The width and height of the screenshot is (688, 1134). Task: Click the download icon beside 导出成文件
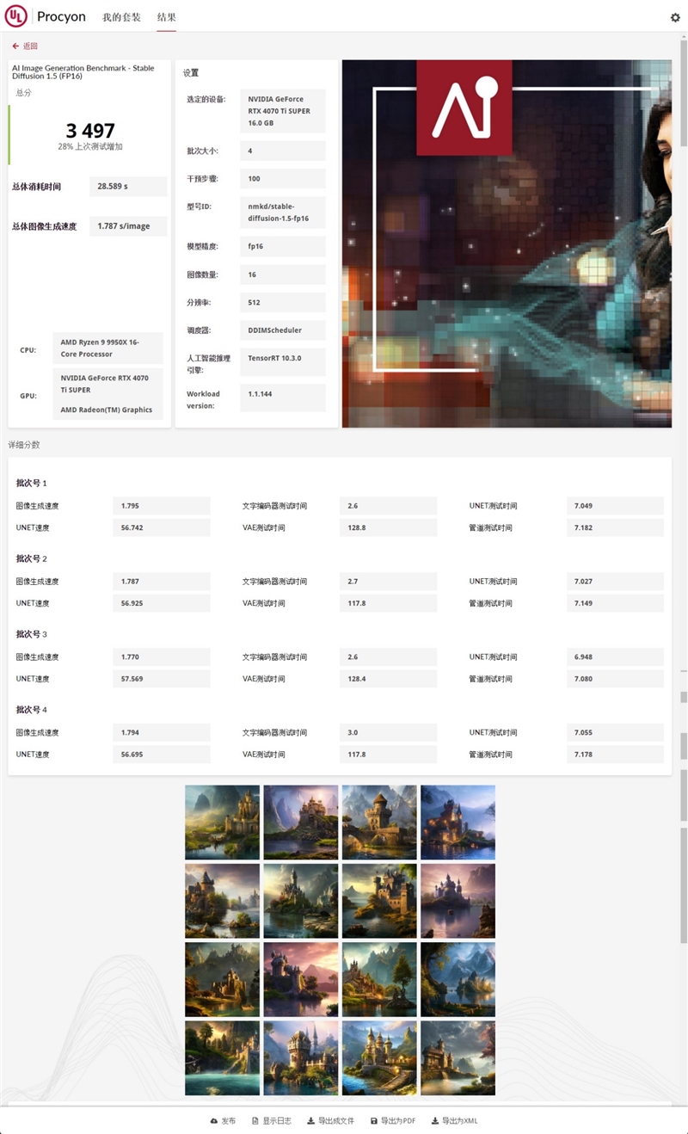pos(310,1121)
